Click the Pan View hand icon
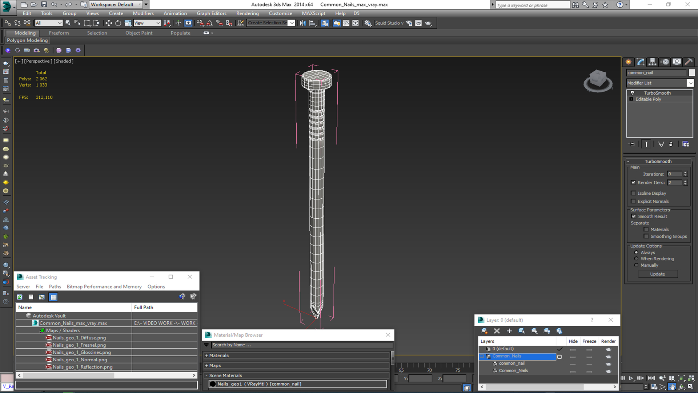 pyautogui.click(x=672, y=387)
